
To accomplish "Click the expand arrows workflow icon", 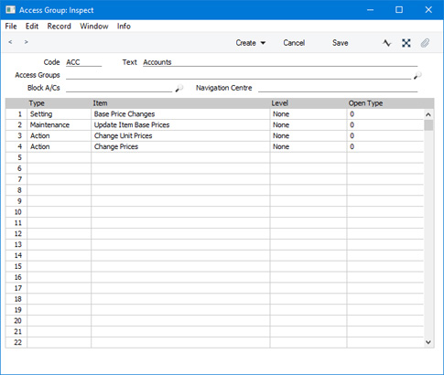I will [406, 43].
